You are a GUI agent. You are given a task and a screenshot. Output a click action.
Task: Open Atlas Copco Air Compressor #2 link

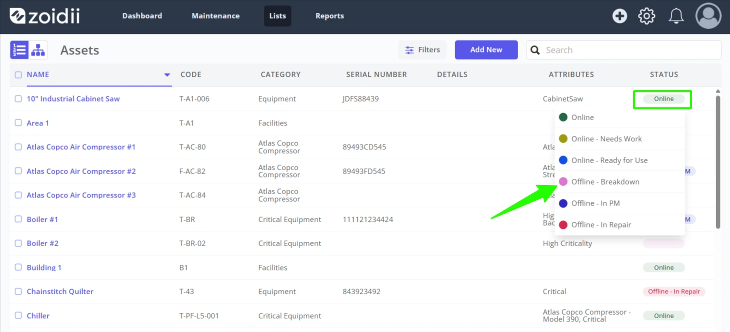click(x=81, y=171)
